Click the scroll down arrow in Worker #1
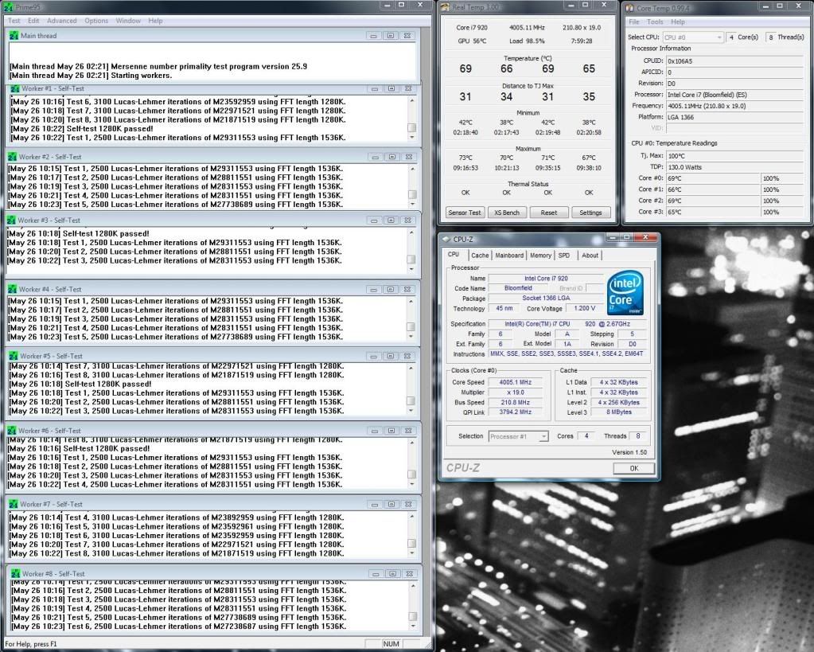The image size is (814, 652). point(412,138)
